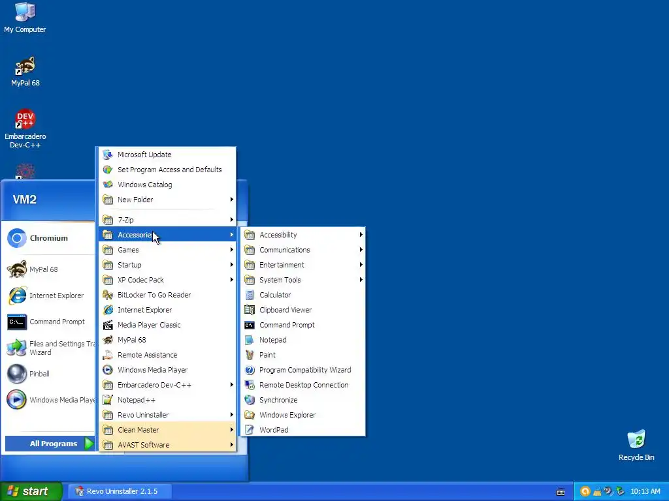
Task: Expand the Startup folder
Action: coord(168,265)
